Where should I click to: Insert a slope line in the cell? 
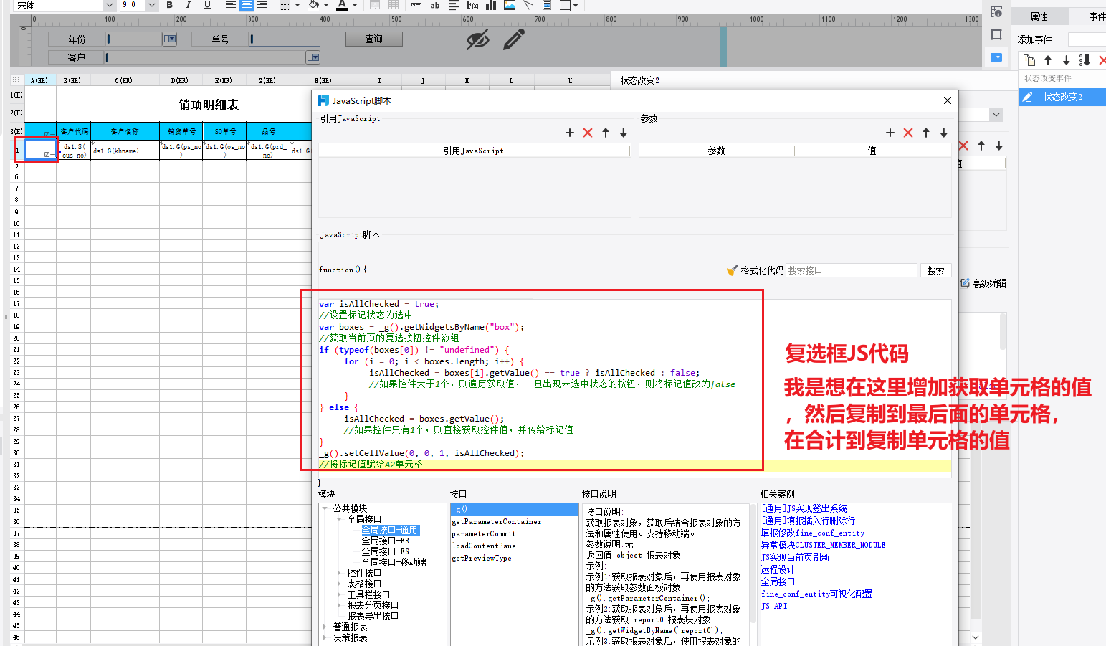point(528,5)
